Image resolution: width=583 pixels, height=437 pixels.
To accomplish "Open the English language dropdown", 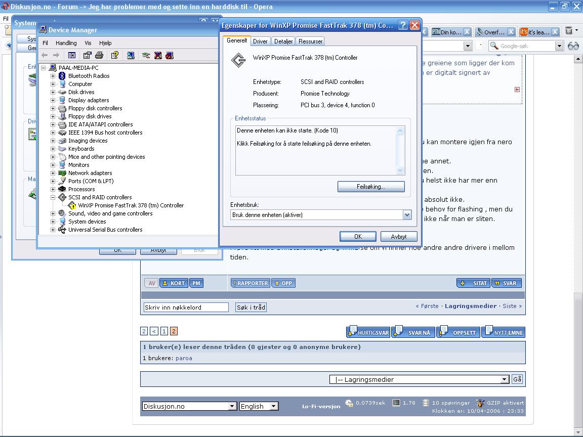I will (x=274, y=406).
